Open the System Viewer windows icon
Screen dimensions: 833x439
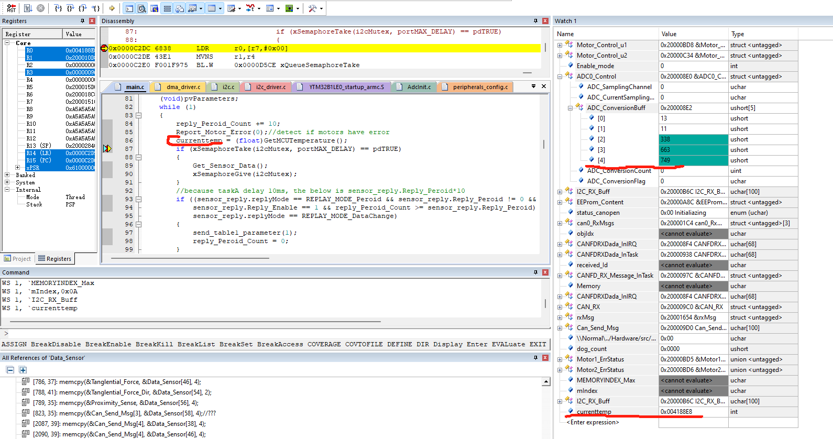click(289, 8)
